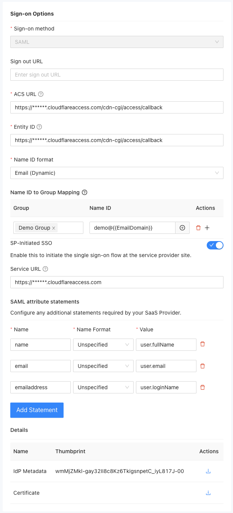
Task: Open the Sign-on method SAML dropdown
Action: pyautogui.click(x=117, y=42)
